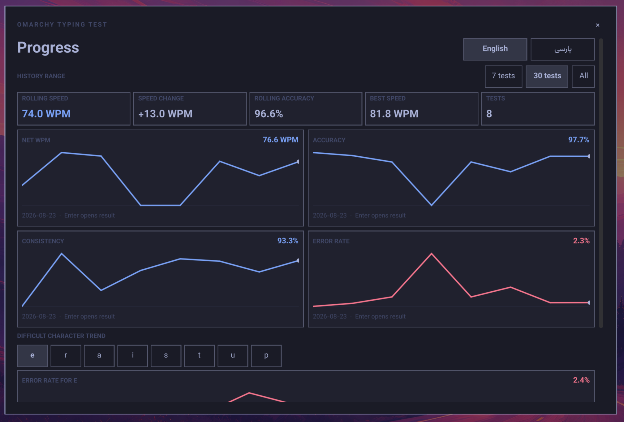Viewport: 624px width, 422px height.
Task: Click the Consistency chart's last data point
Action: [x=298, y=261]
